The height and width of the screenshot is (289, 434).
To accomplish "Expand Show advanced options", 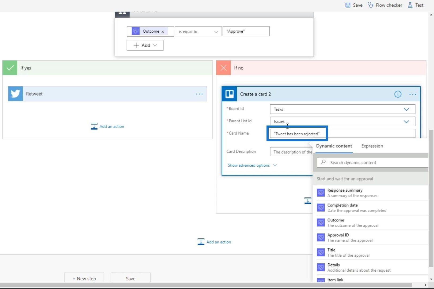I will [x=252, y=165].
